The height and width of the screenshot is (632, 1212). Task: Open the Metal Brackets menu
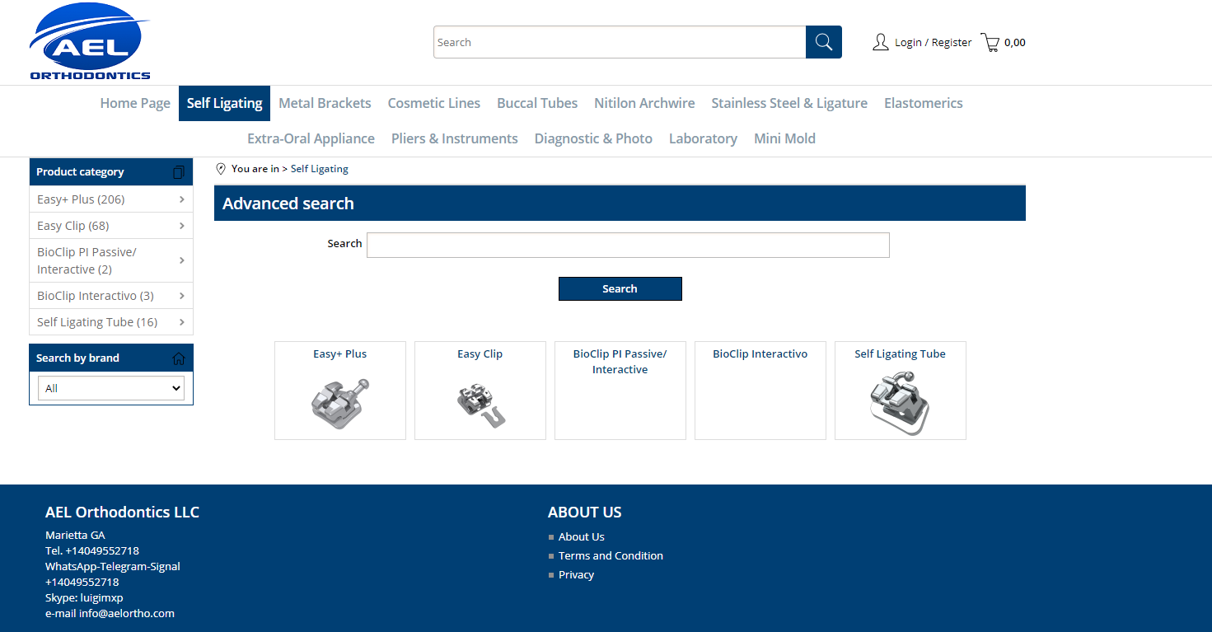pos(325,103)
